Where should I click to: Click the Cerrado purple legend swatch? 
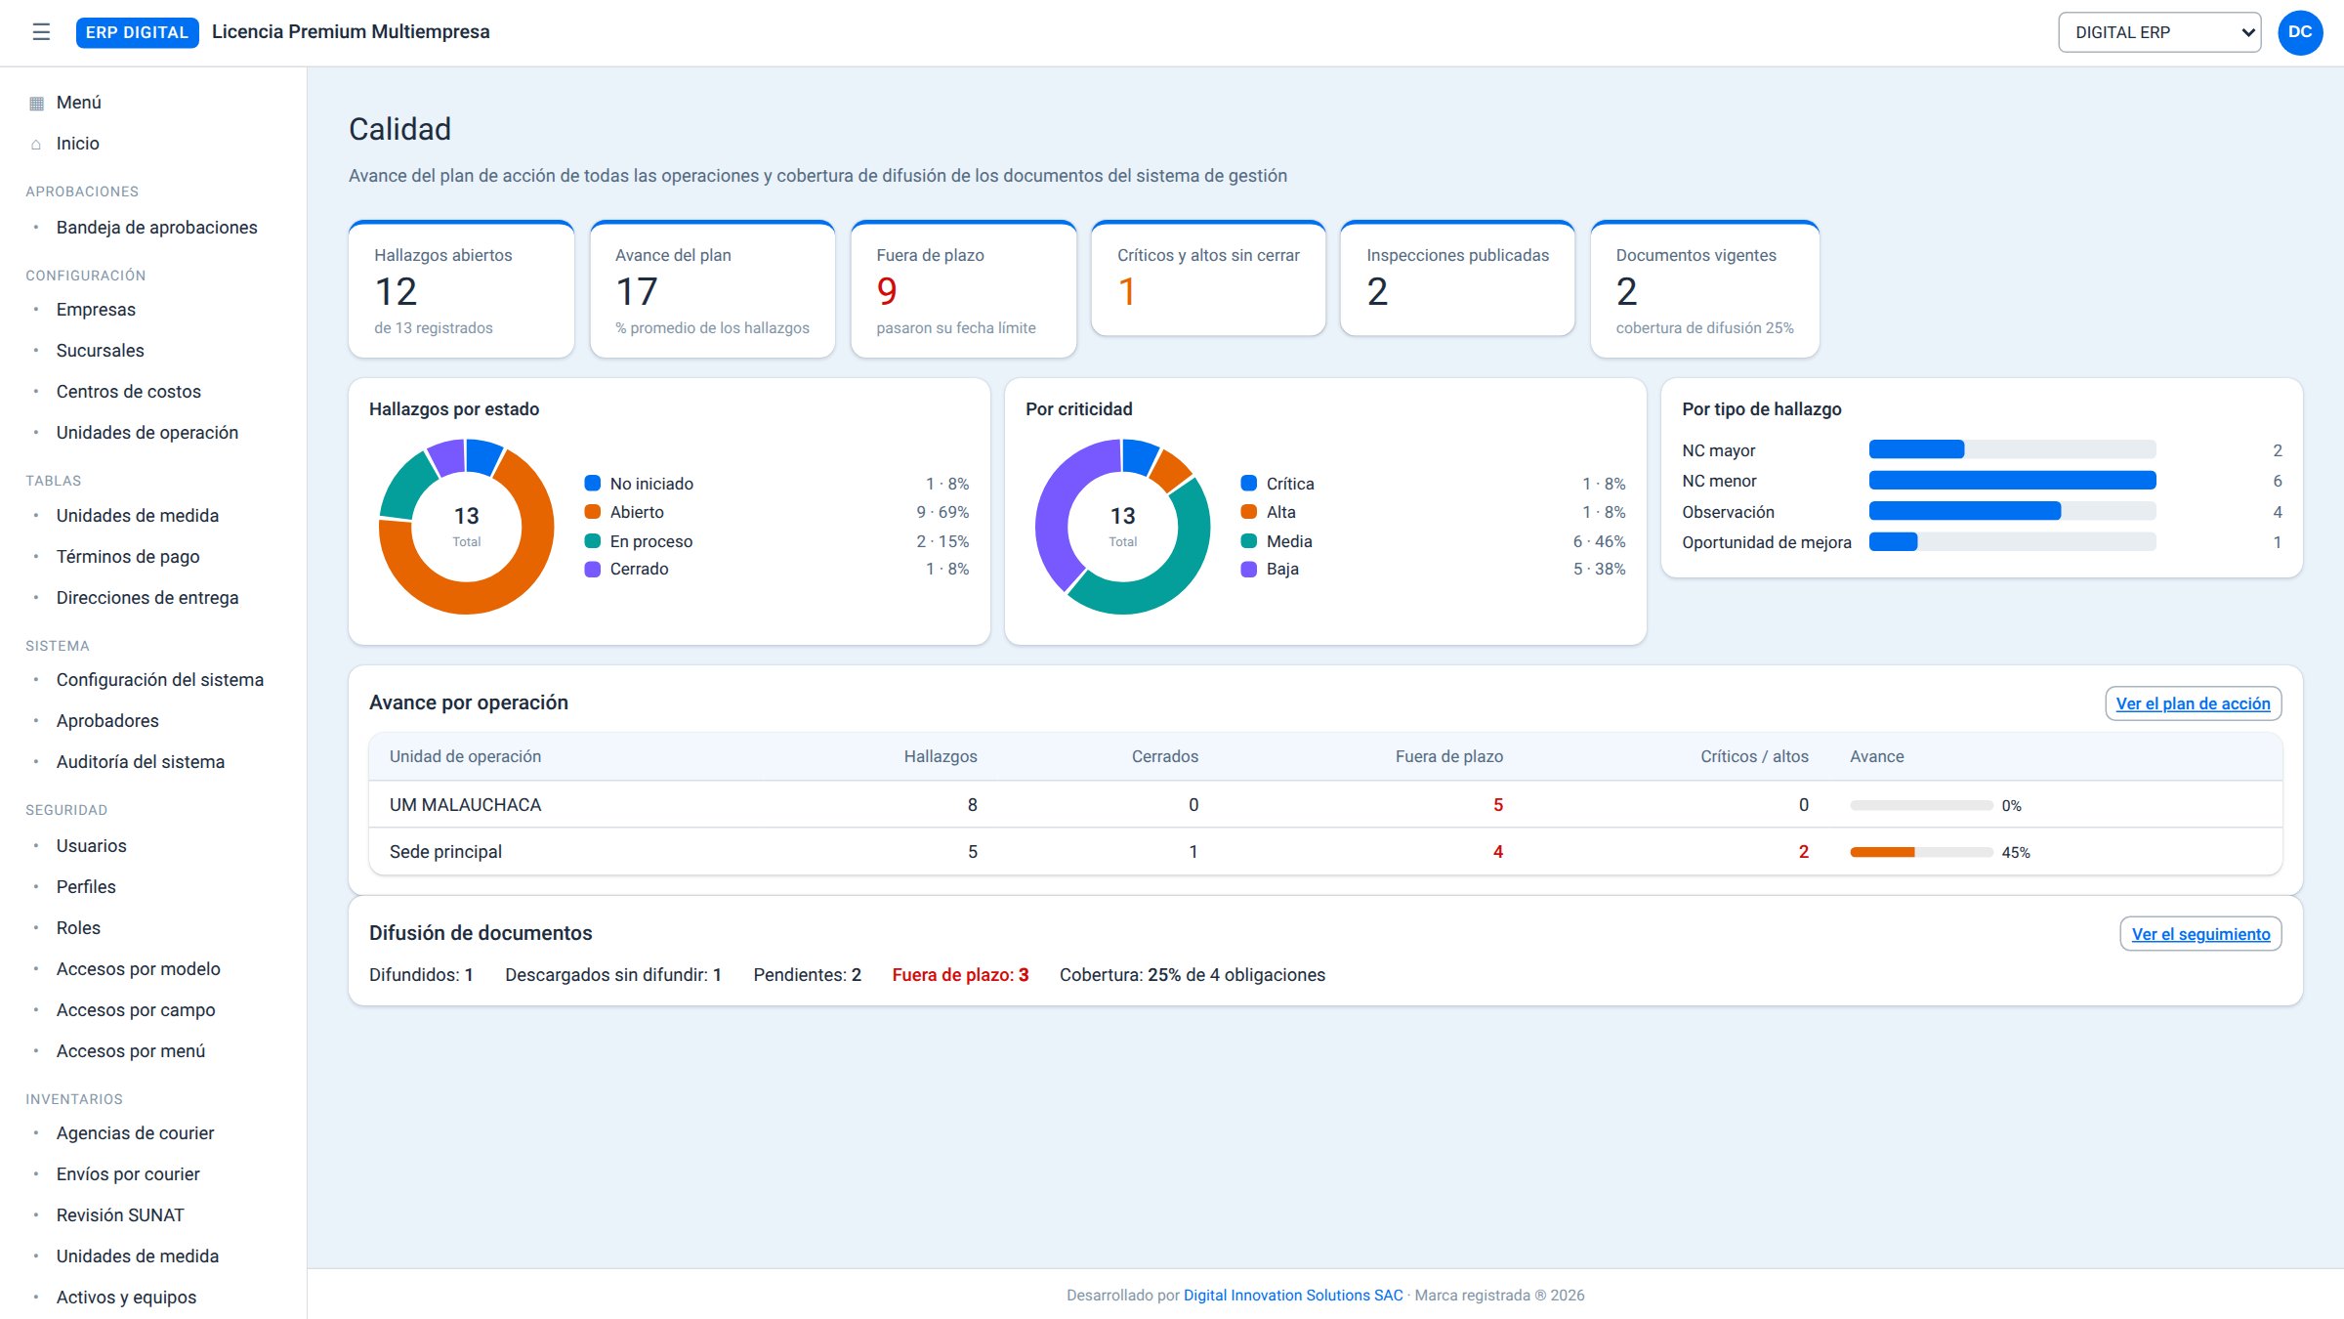tap(592, 569)
